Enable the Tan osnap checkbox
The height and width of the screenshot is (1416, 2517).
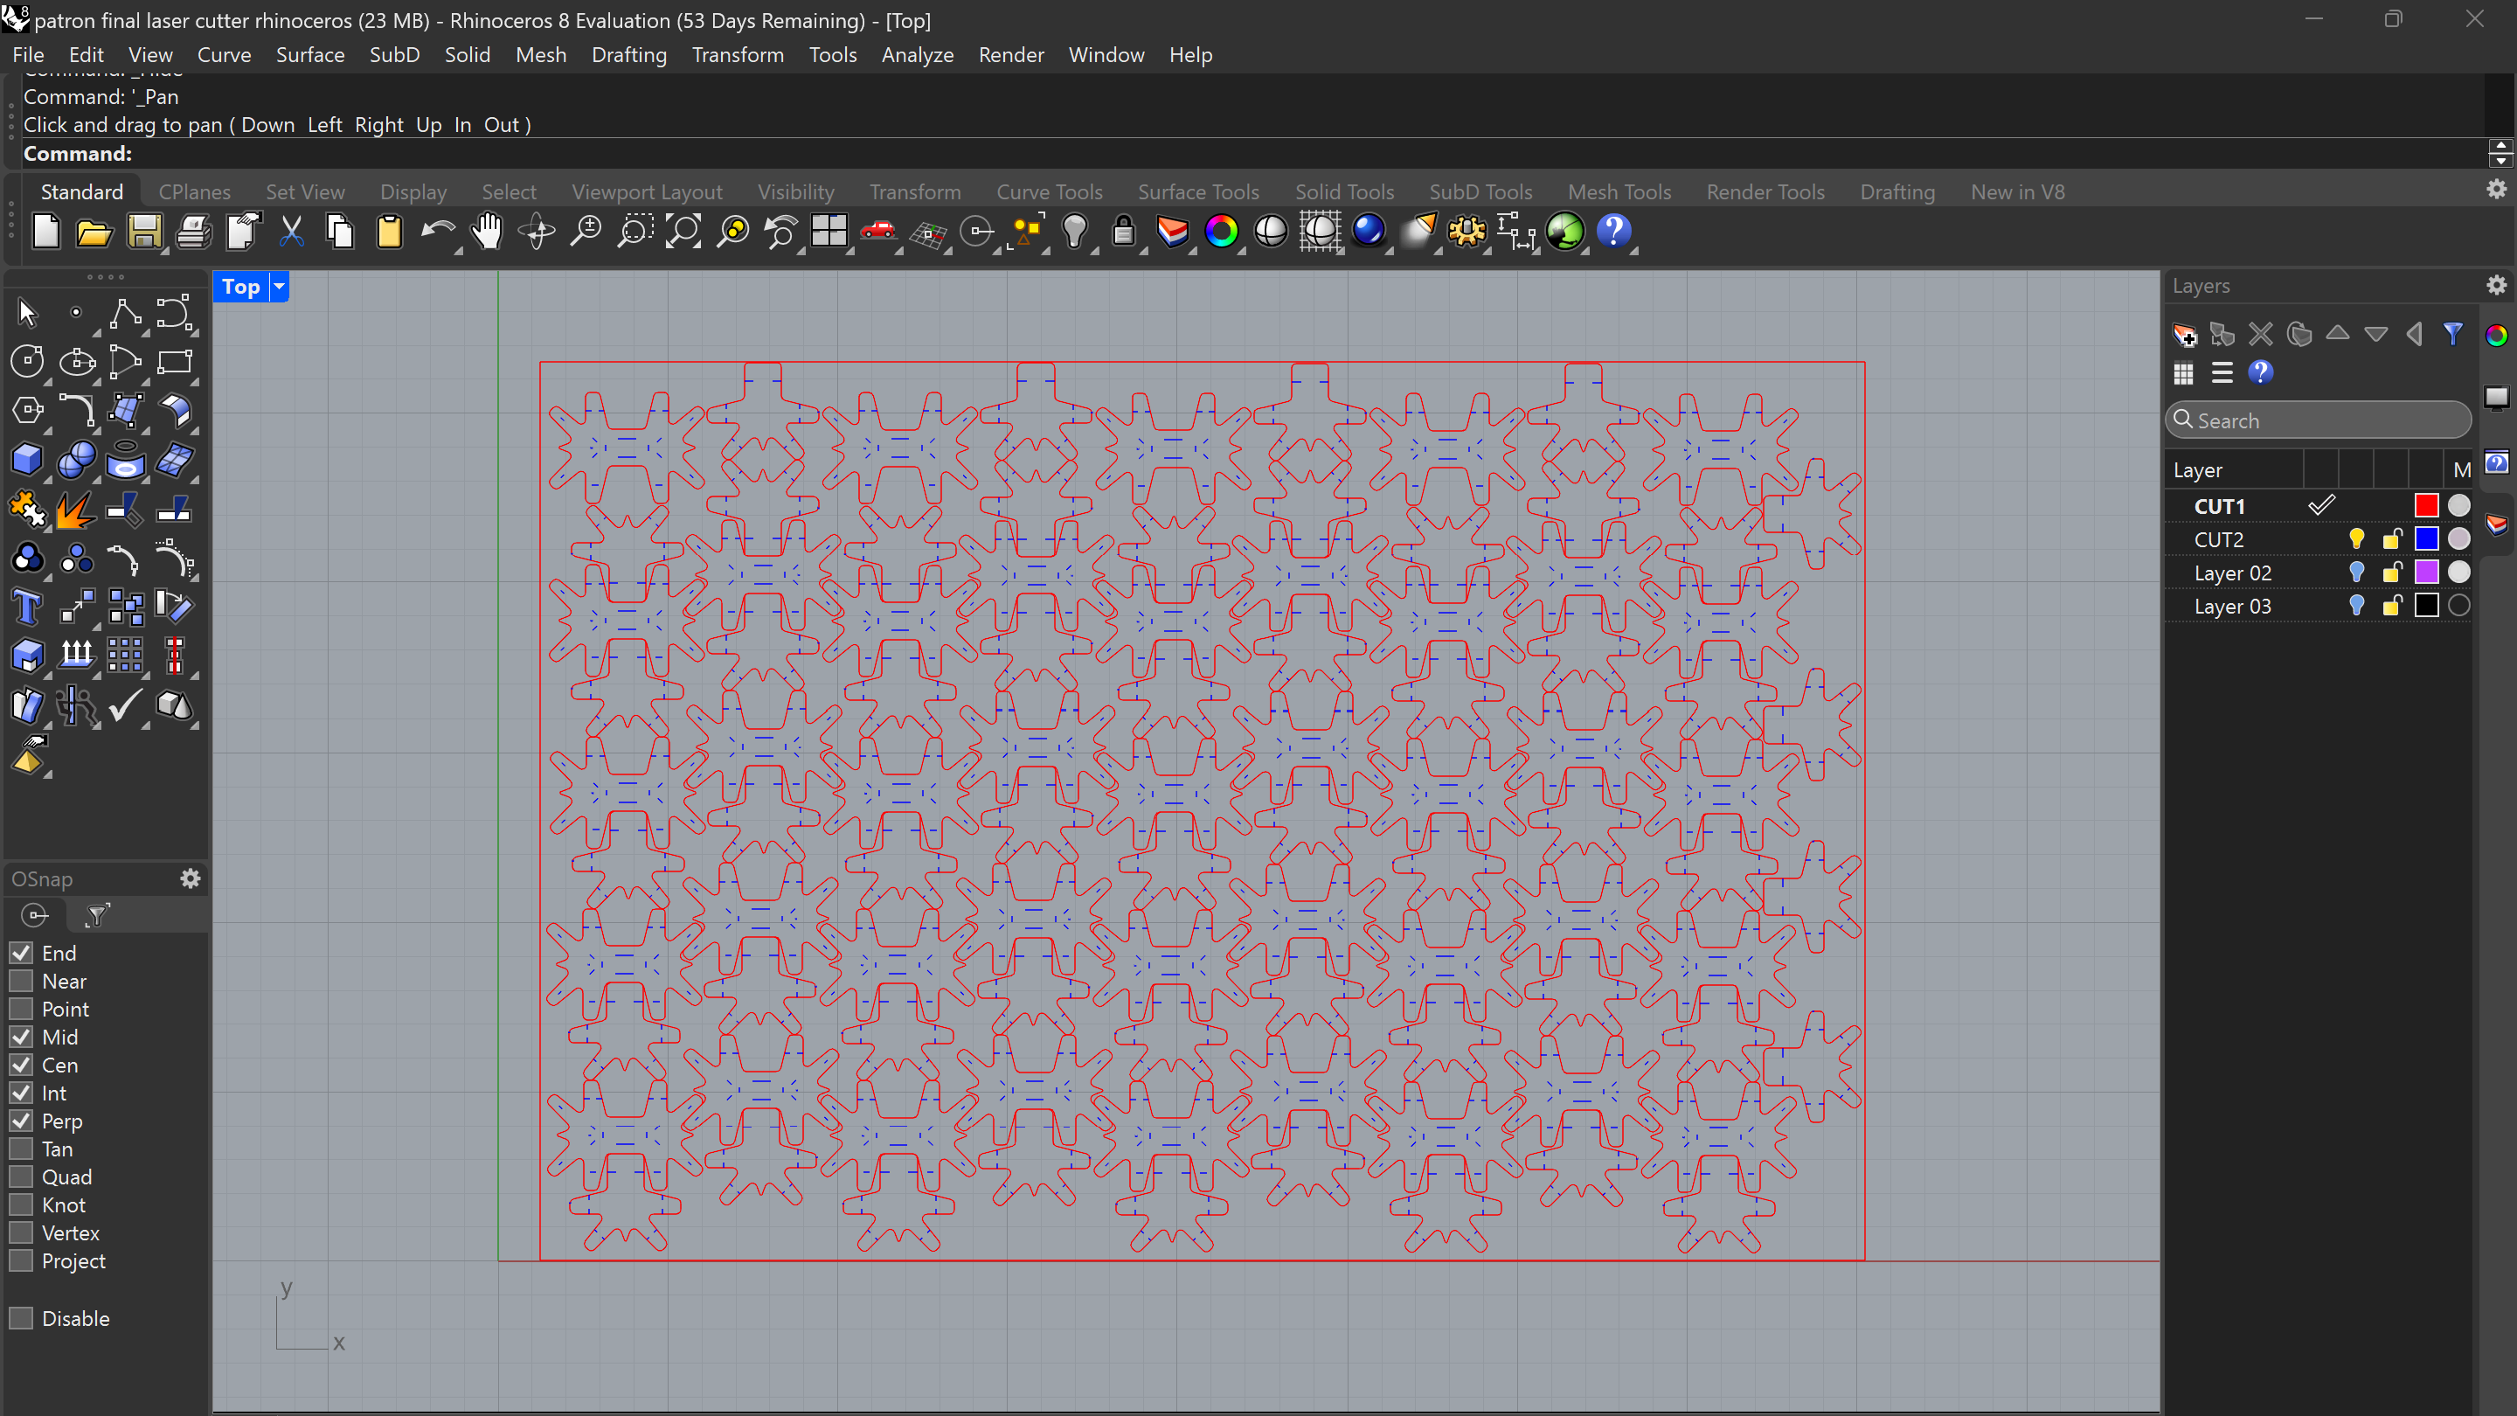20,1149
